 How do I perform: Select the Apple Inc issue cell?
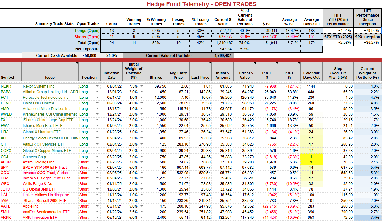click(x=50, y=207)
